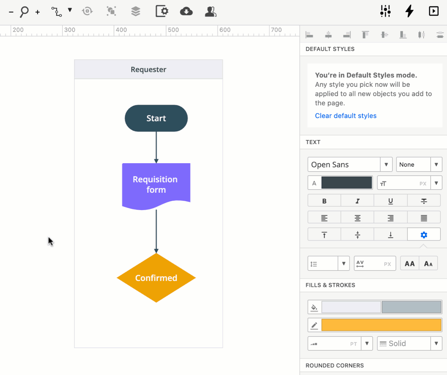Open the Open Sans font dropdown
Screen dimensions: 447x375
(386, 164)
